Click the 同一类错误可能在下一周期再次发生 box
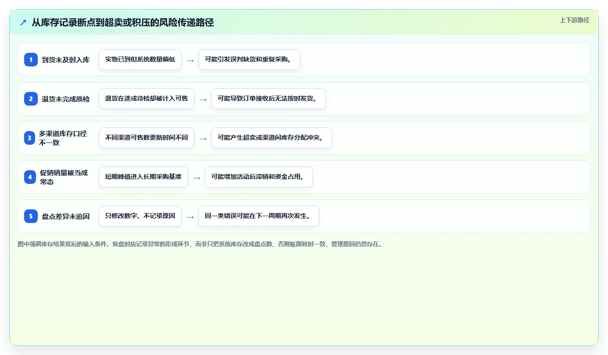 pos(259,216)
